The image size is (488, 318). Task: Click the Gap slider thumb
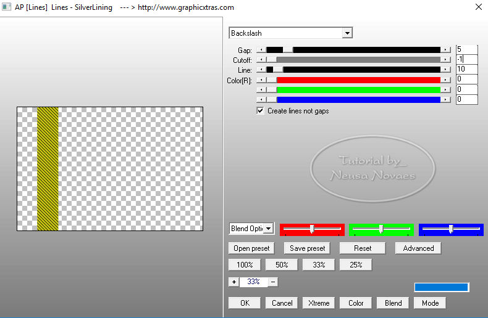point(288,50)
